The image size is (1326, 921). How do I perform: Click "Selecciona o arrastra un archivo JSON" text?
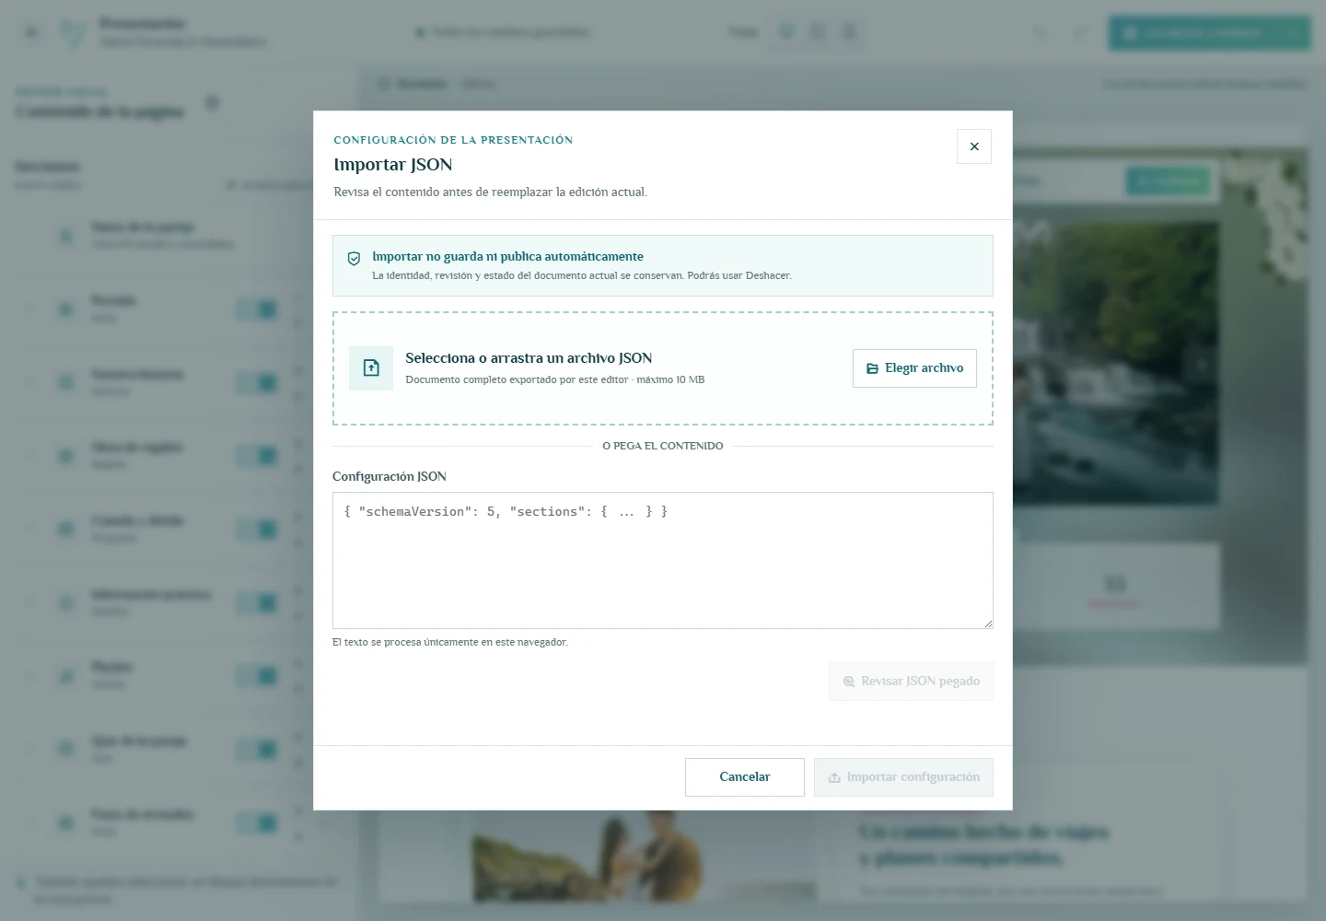point(529,358)
